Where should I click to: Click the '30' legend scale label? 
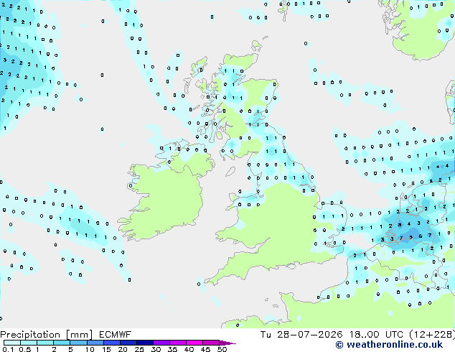[156, 349]
